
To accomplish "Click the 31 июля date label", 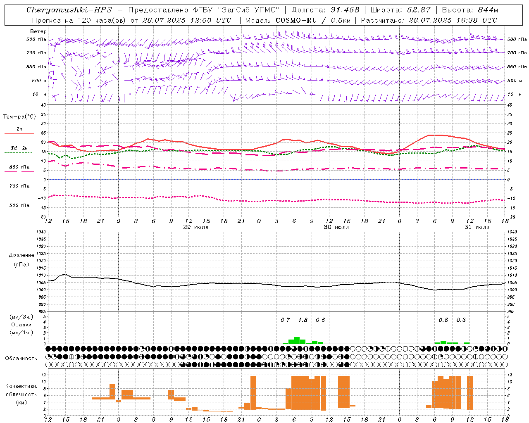I will pos(477,227).
